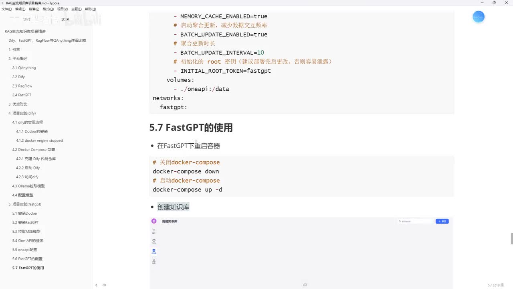Go to outline item 1. 引言

coord(14,49)
